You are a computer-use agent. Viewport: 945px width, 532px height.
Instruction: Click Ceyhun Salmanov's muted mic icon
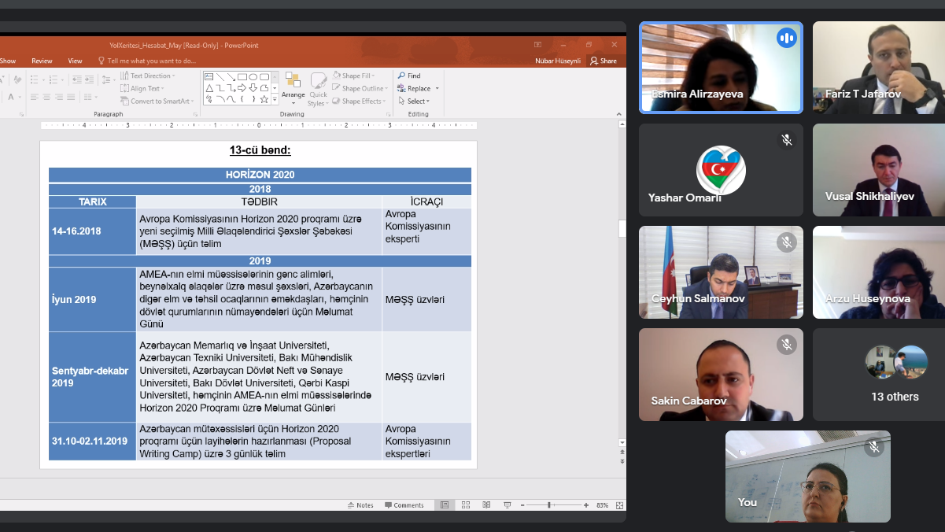click(786, 242)
